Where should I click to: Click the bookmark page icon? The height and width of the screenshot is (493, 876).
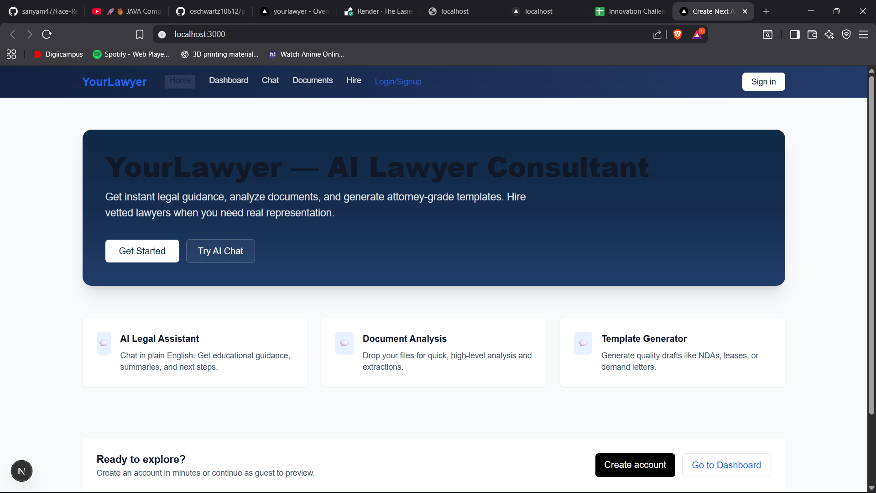pos(140,34)
